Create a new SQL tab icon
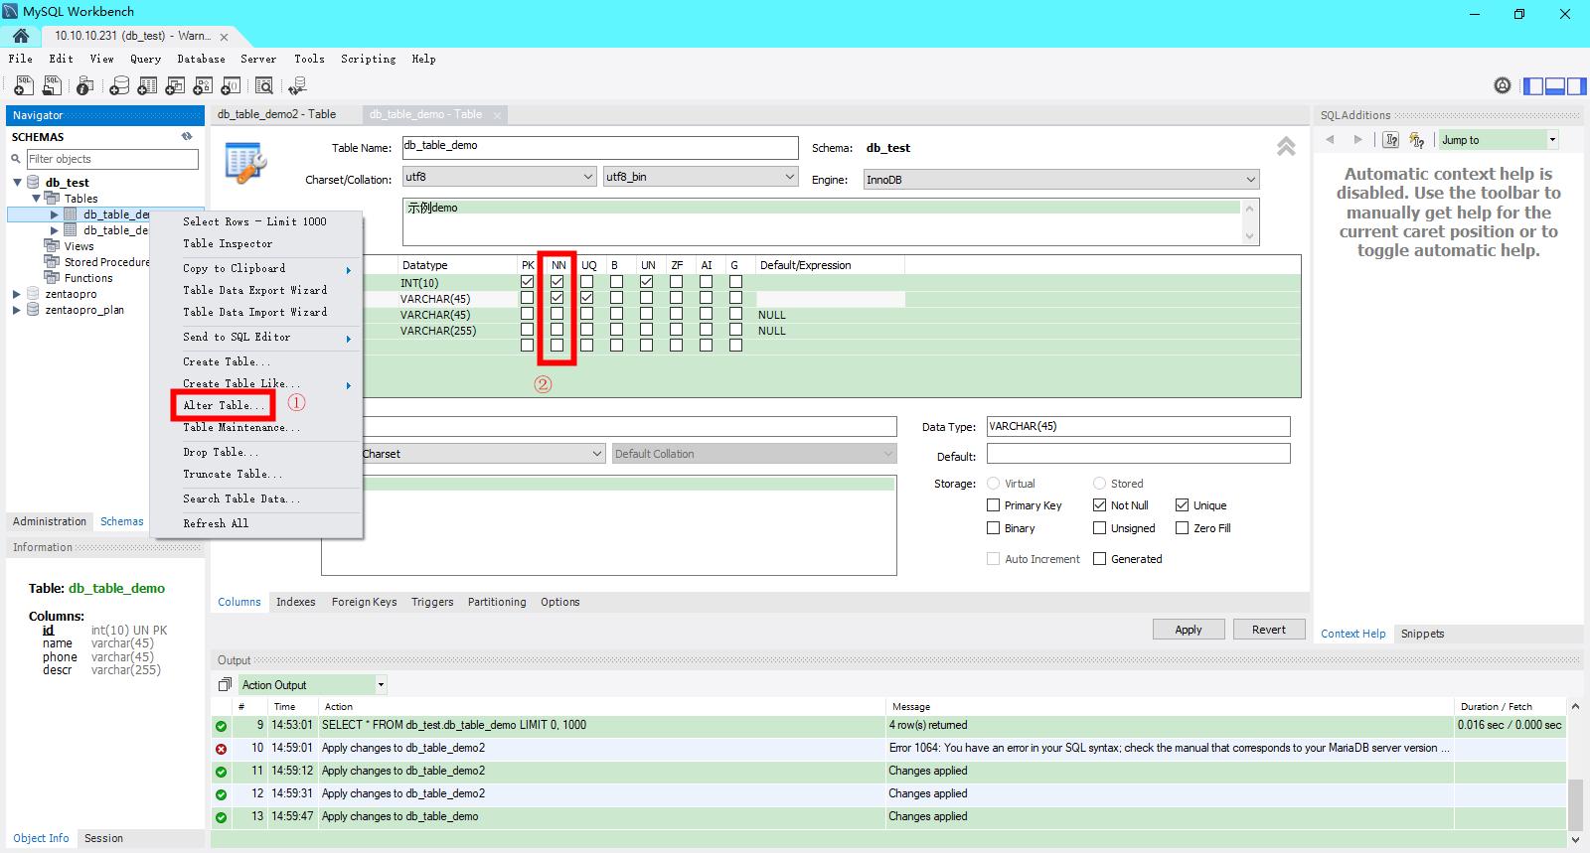This screenshot has height=853, width=1590. coord(23,86)
